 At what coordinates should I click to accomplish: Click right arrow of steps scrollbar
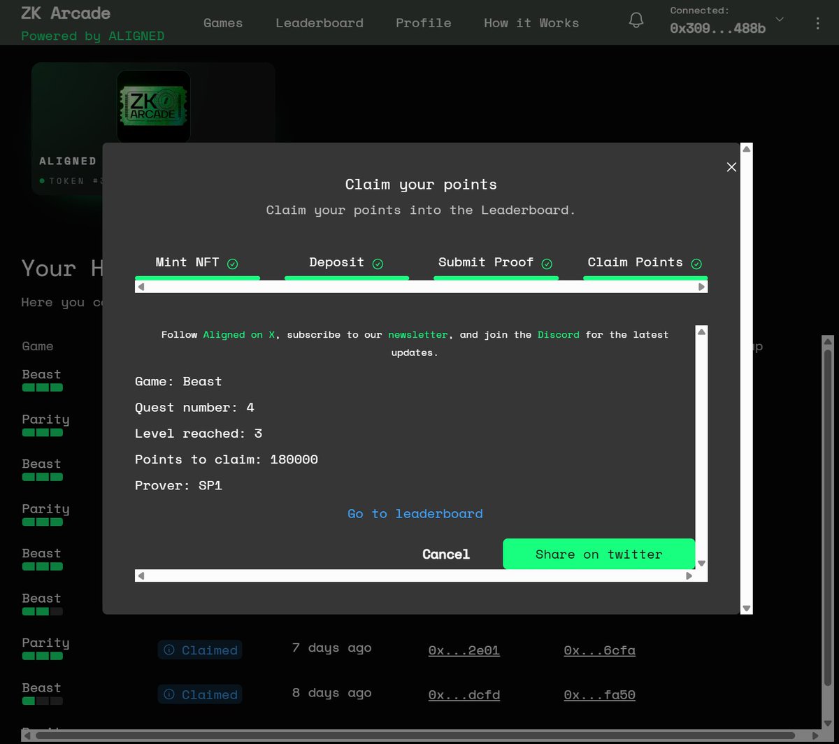(x=702, y=287)
